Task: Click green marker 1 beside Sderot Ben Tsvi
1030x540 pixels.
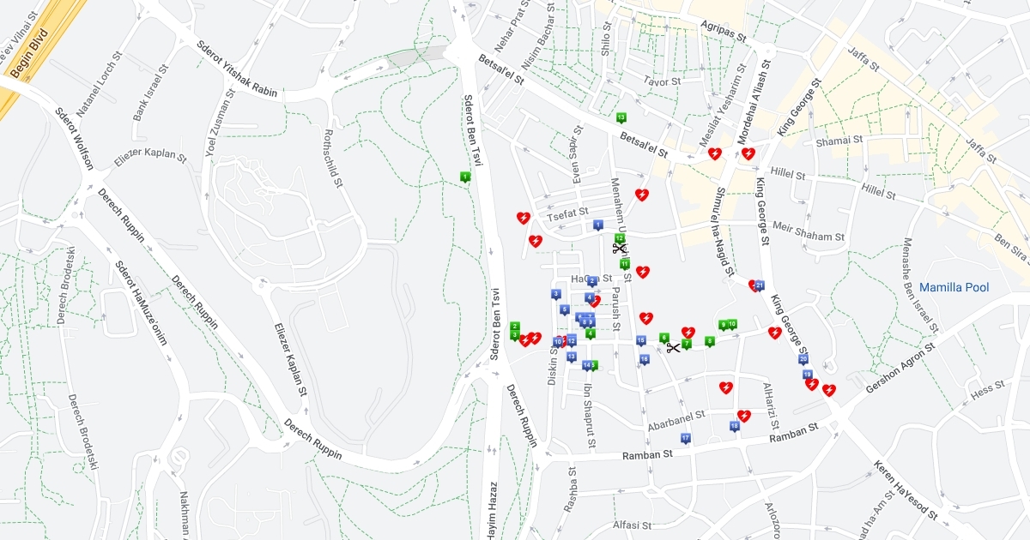Action: (465, 177)
